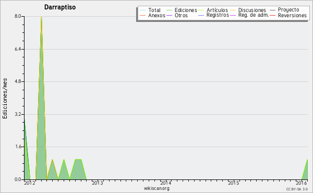
Task: Click the 2016 x-axis label
Action: pos(302,183)
